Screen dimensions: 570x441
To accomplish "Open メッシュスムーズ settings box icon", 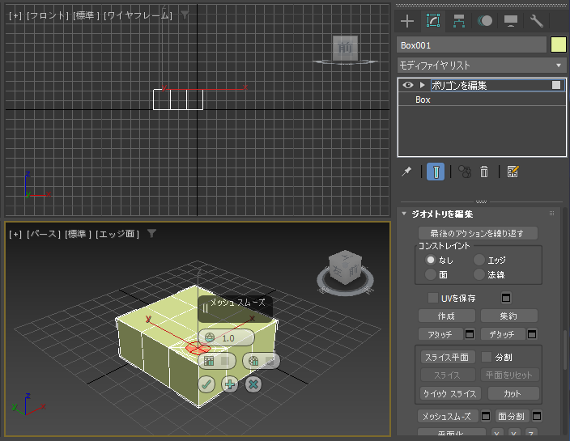I will tap(486, 416).
